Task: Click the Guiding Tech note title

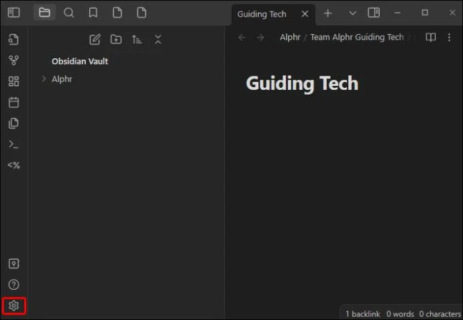Action: coord(302,84)
